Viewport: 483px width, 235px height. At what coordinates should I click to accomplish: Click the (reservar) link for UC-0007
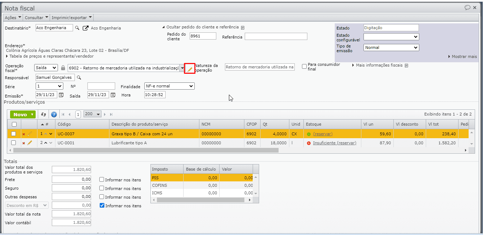323,134
